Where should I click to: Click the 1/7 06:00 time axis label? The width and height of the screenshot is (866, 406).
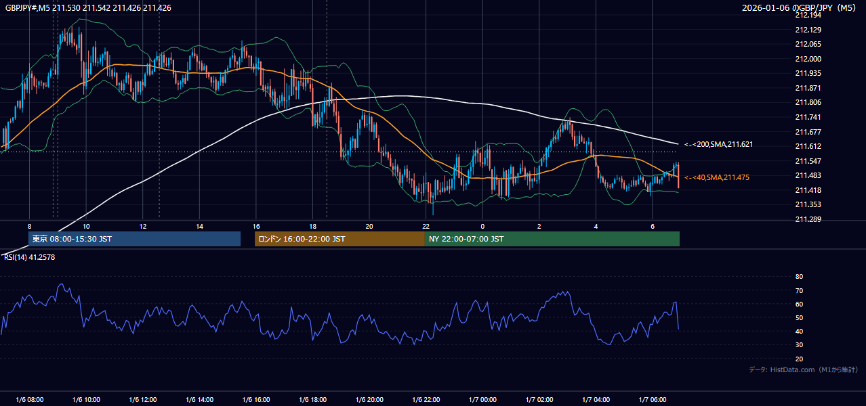(652, 399)
